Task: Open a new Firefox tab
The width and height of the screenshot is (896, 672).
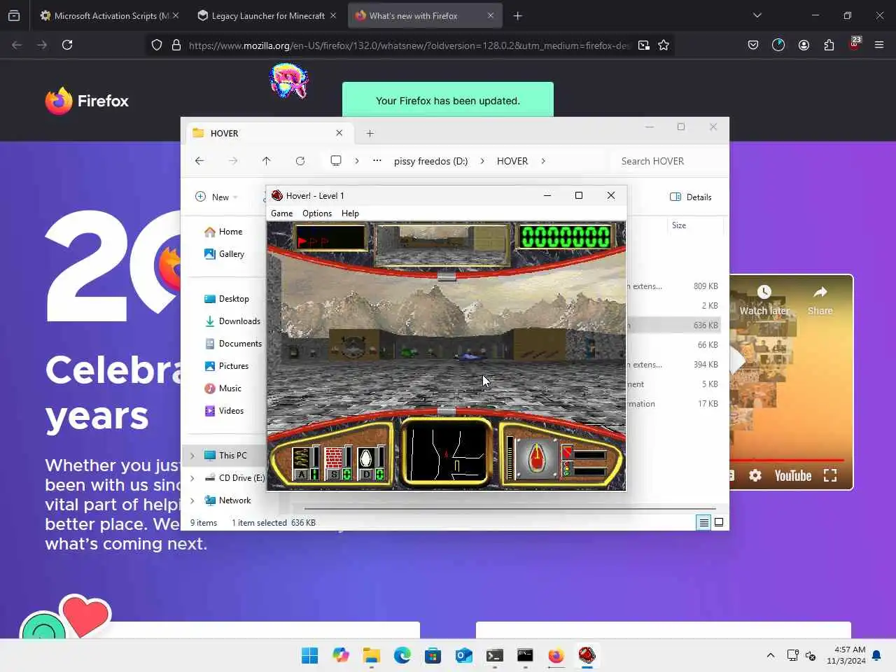Action: pyautogui.click(x=518, y=15)
